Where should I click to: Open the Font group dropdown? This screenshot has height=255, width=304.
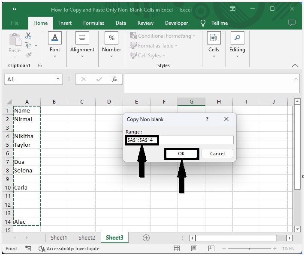coord(55,56)
